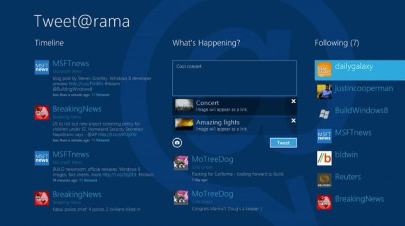Open BreakingNews name on airport screening tweet
Viewport: 405px width, 226px height.
coord(77,109)
